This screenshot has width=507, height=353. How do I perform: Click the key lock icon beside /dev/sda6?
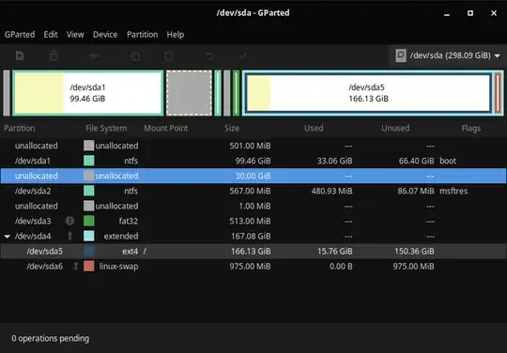(x=75, y=266)
